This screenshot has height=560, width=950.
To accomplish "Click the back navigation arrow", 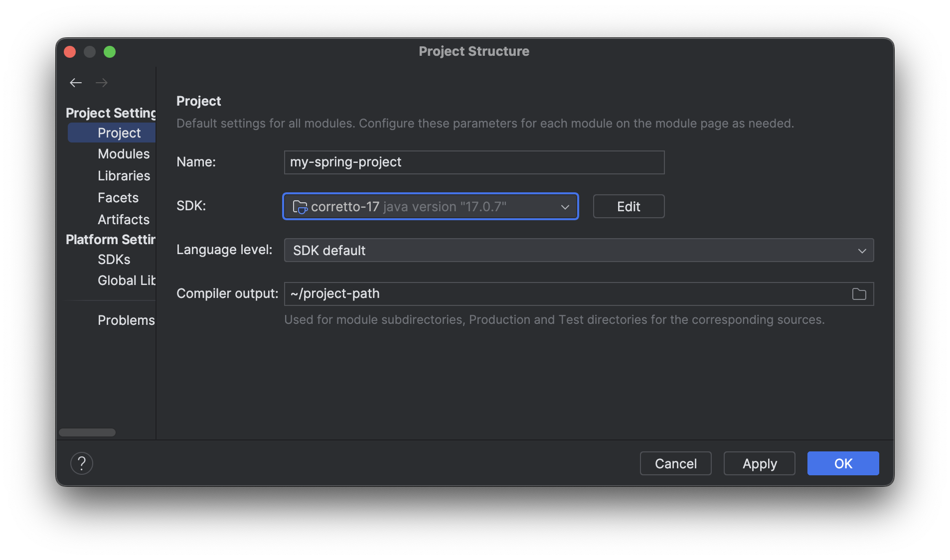I will tap(76, 83).
